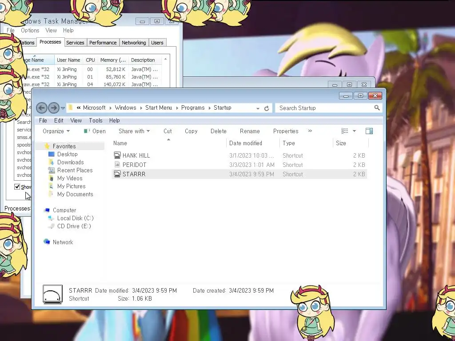Open Task Manager View menu

tap(51, 31)
